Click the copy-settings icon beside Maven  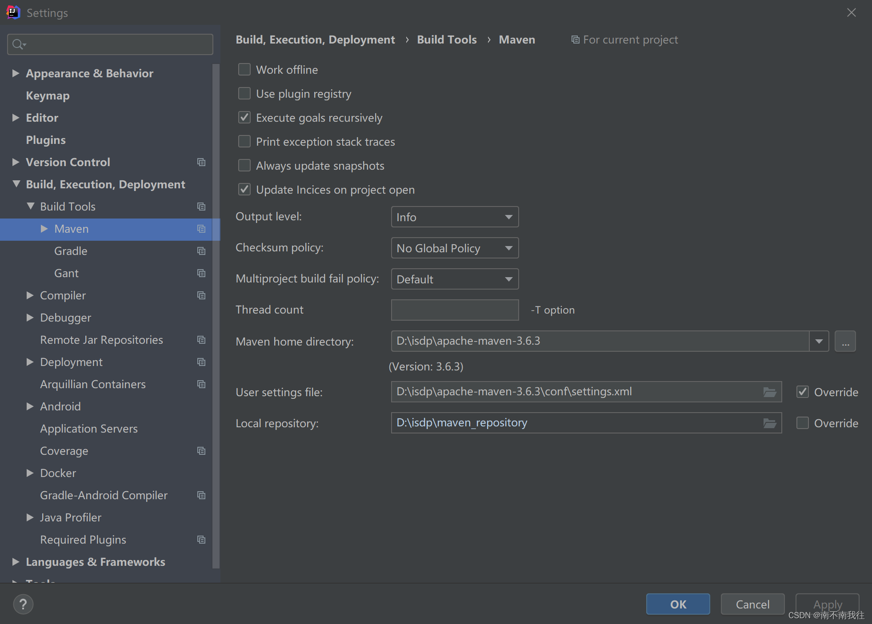pos(201,229)
